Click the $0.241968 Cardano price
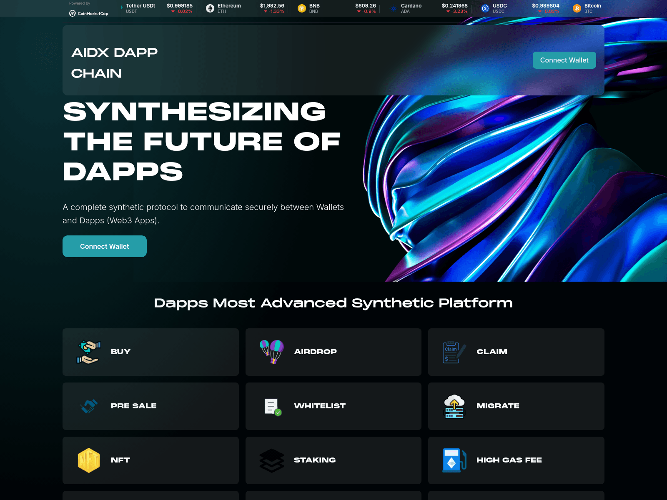 click(x=455, y=6)
